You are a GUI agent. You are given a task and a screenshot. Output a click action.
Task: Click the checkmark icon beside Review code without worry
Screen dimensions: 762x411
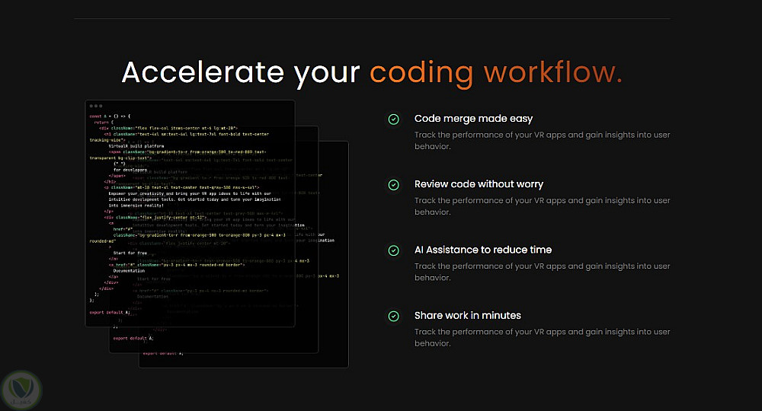(394, 185)
